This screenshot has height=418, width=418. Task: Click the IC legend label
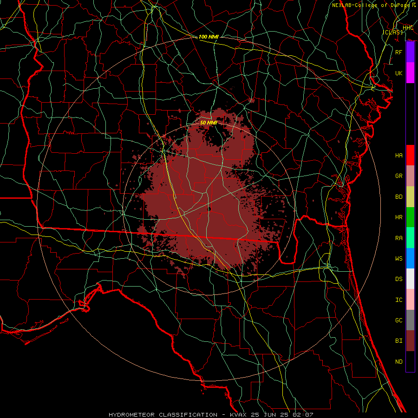399,300
